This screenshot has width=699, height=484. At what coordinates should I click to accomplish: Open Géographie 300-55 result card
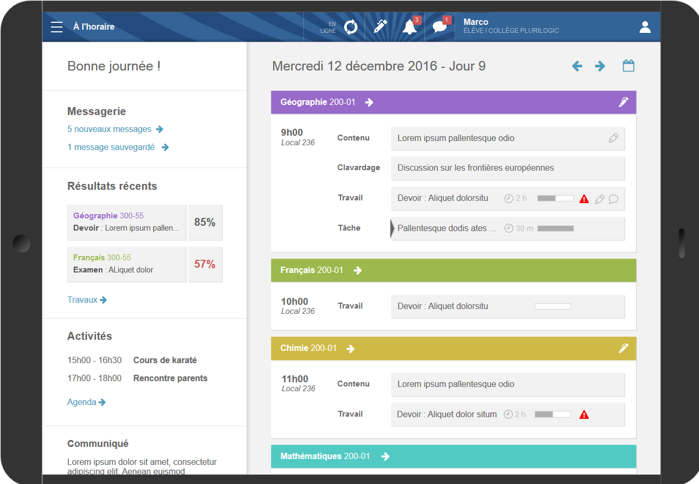click(x=127, y=222)
